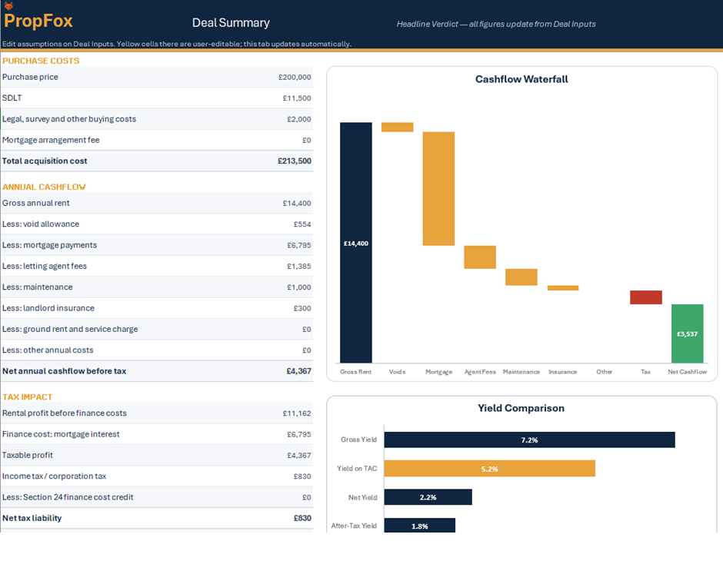Select the red Tax waterfall bar
The height and width of the screenshot is (584, 723).
646,297
